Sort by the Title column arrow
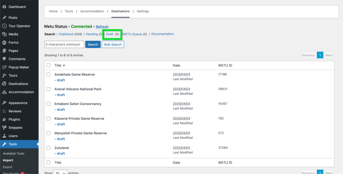Screen dimensions: 343x174 [64, 65]
